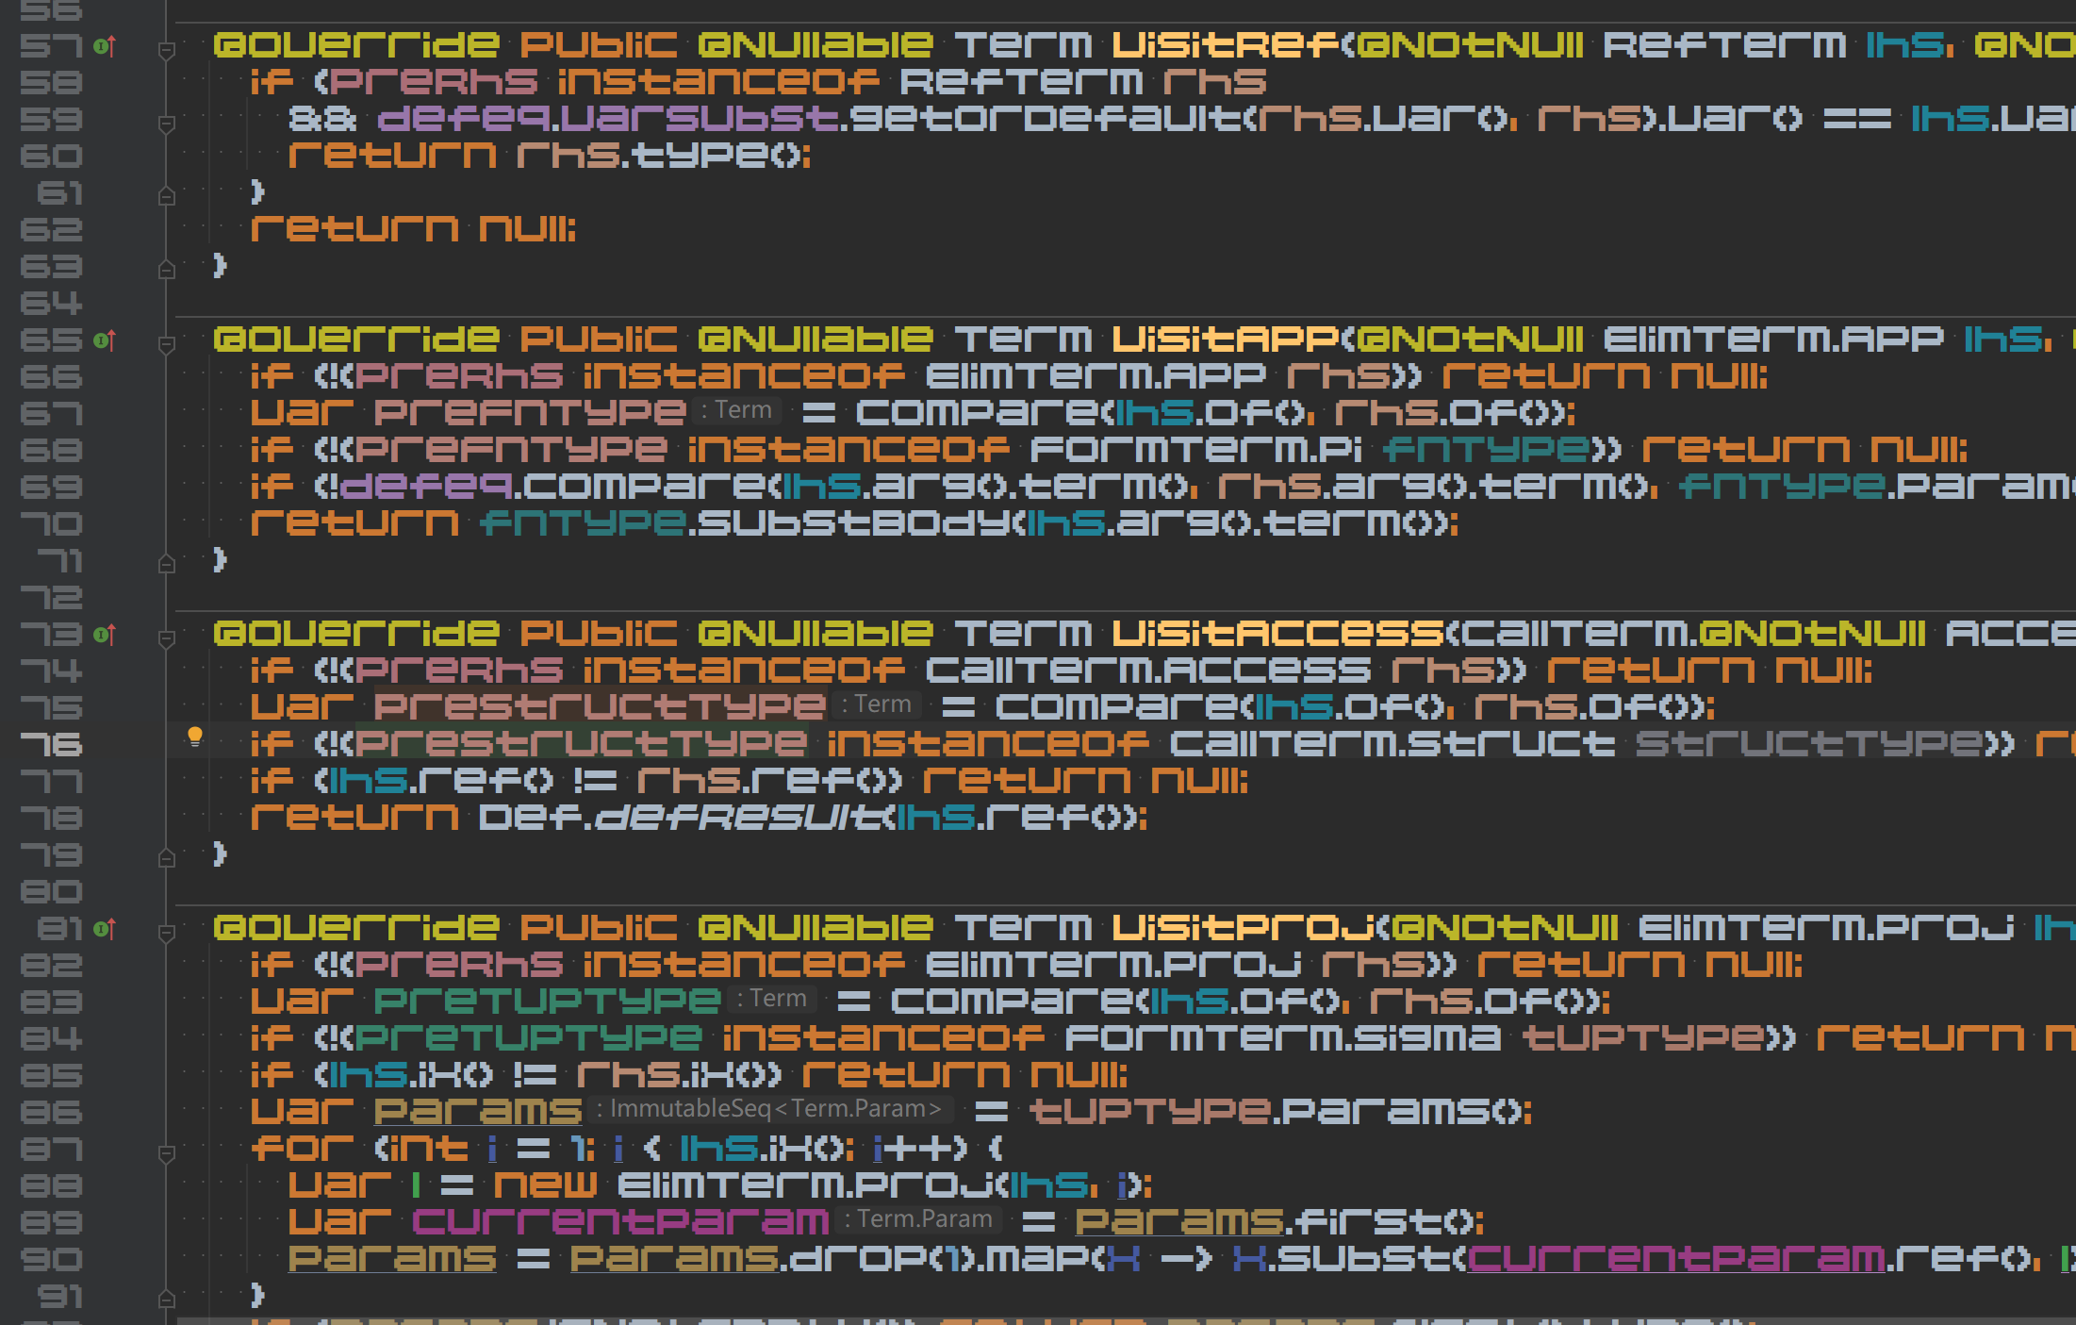Click the ': Term' inlay hint on line 67
2076x1325 pixels.
coord(737,409)
